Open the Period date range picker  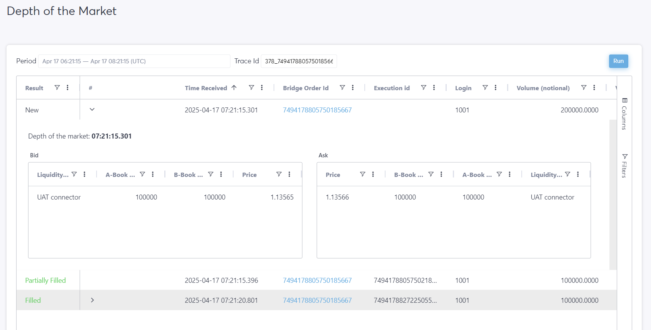(134, 61)
